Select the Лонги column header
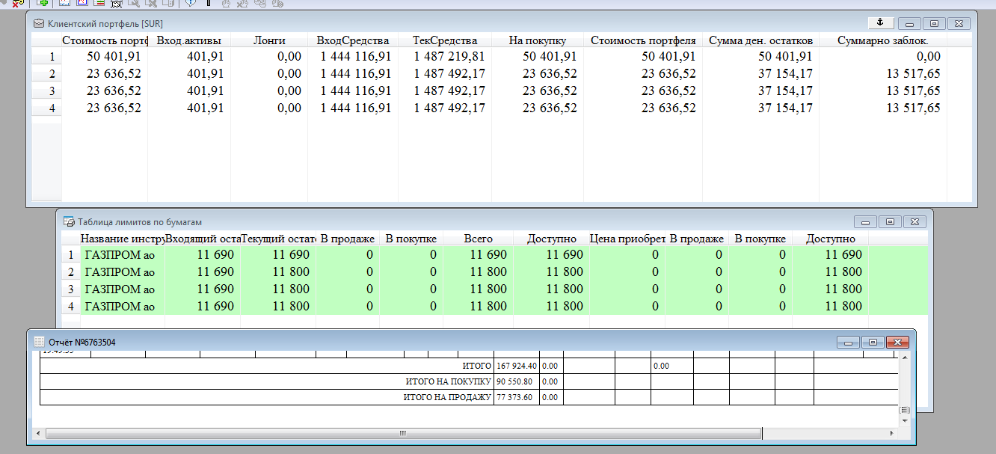Image resolution: width=996 pixels, height=454 pixels. [268, 40]
